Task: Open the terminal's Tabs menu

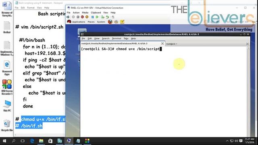Action: coord(126,39)
